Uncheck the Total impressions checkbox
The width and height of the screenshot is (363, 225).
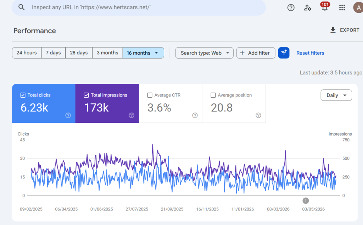(86, 95)
